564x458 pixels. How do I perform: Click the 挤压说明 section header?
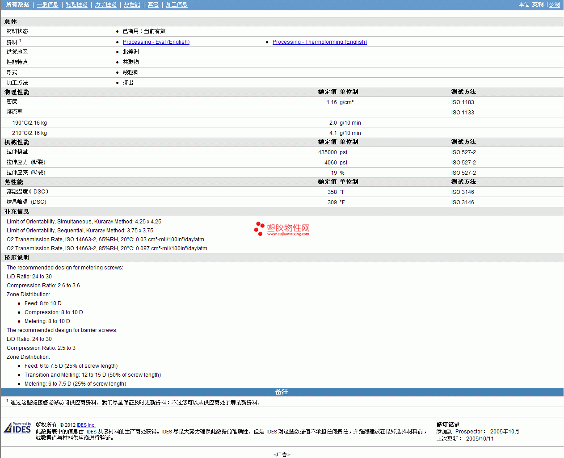[17, 257]
